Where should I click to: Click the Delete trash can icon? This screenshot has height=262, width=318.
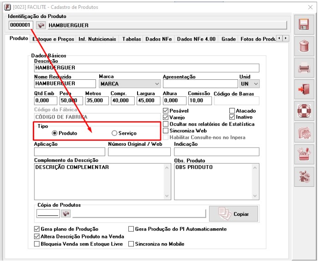pos(304,46)
